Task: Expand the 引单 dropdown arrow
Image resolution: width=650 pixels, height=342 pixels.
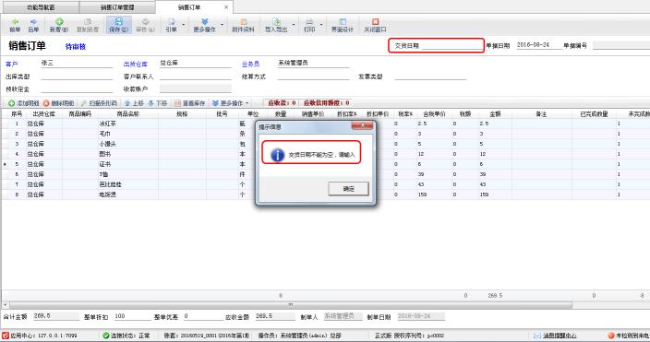Action: [x=183, y=25]
